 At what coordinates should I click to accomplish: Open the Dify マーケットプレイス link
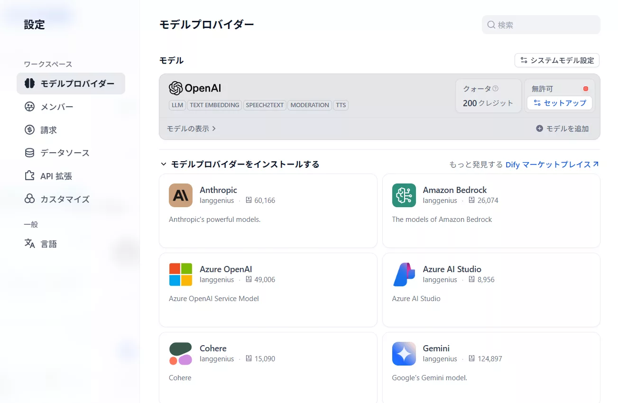coord(552,165)
